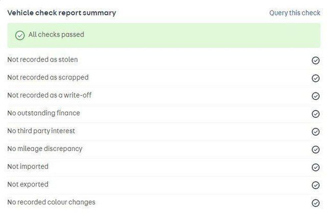Click the tick icon beside 'Not recorded as scrapped'

click(x=316, y=78)
